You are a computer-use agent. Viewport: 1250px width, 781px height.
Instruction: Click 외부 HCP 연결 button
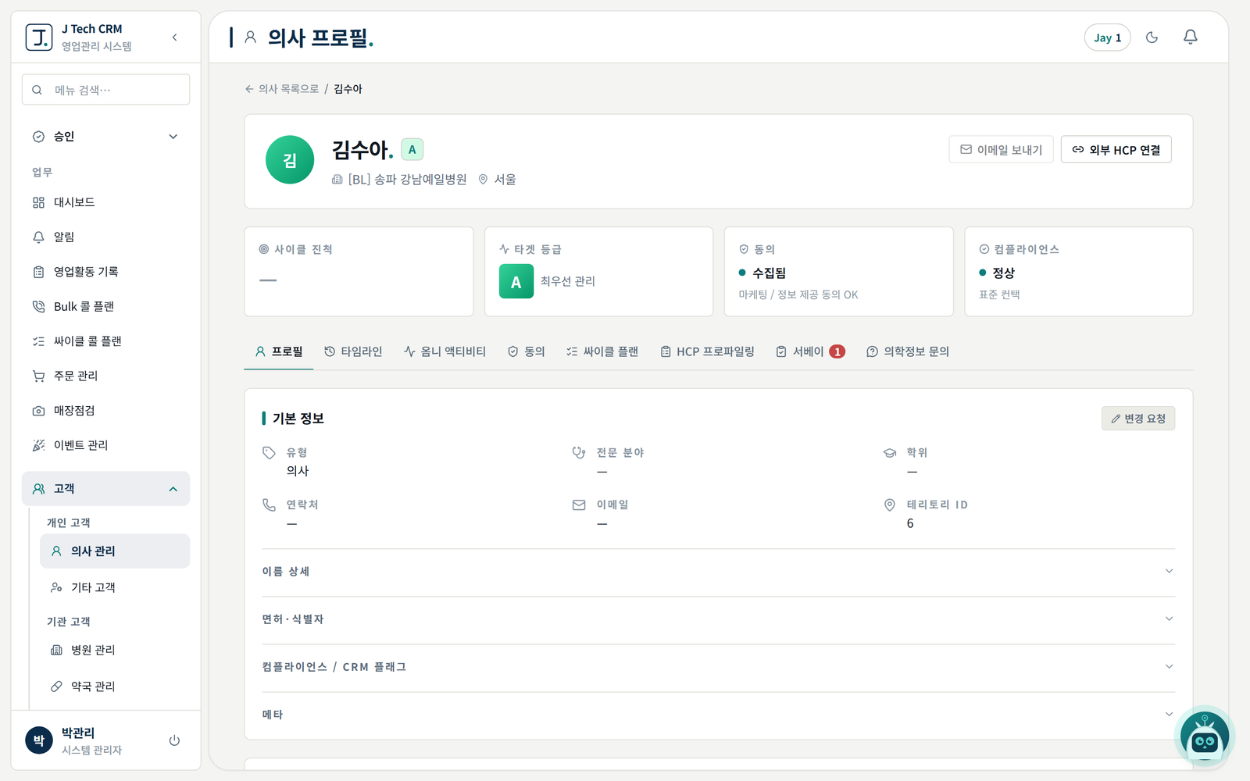click(1116, 150)
